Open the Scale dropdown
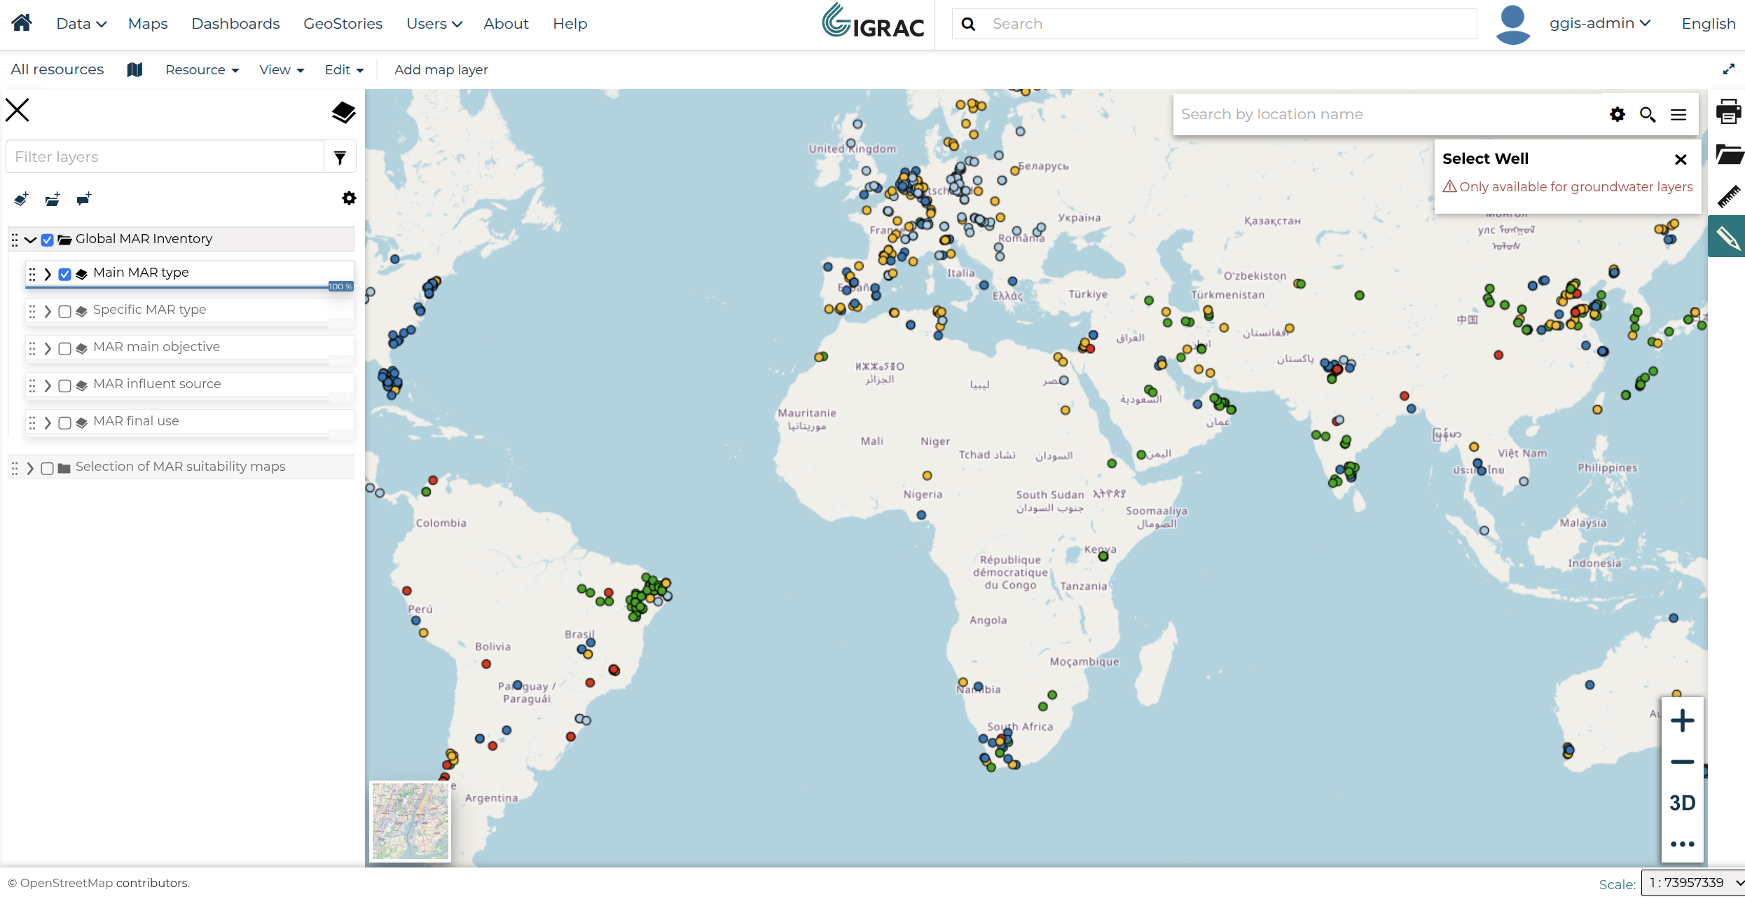Image resolution: width=1745 pixels, height=899 pixels. coord(1692,882)
